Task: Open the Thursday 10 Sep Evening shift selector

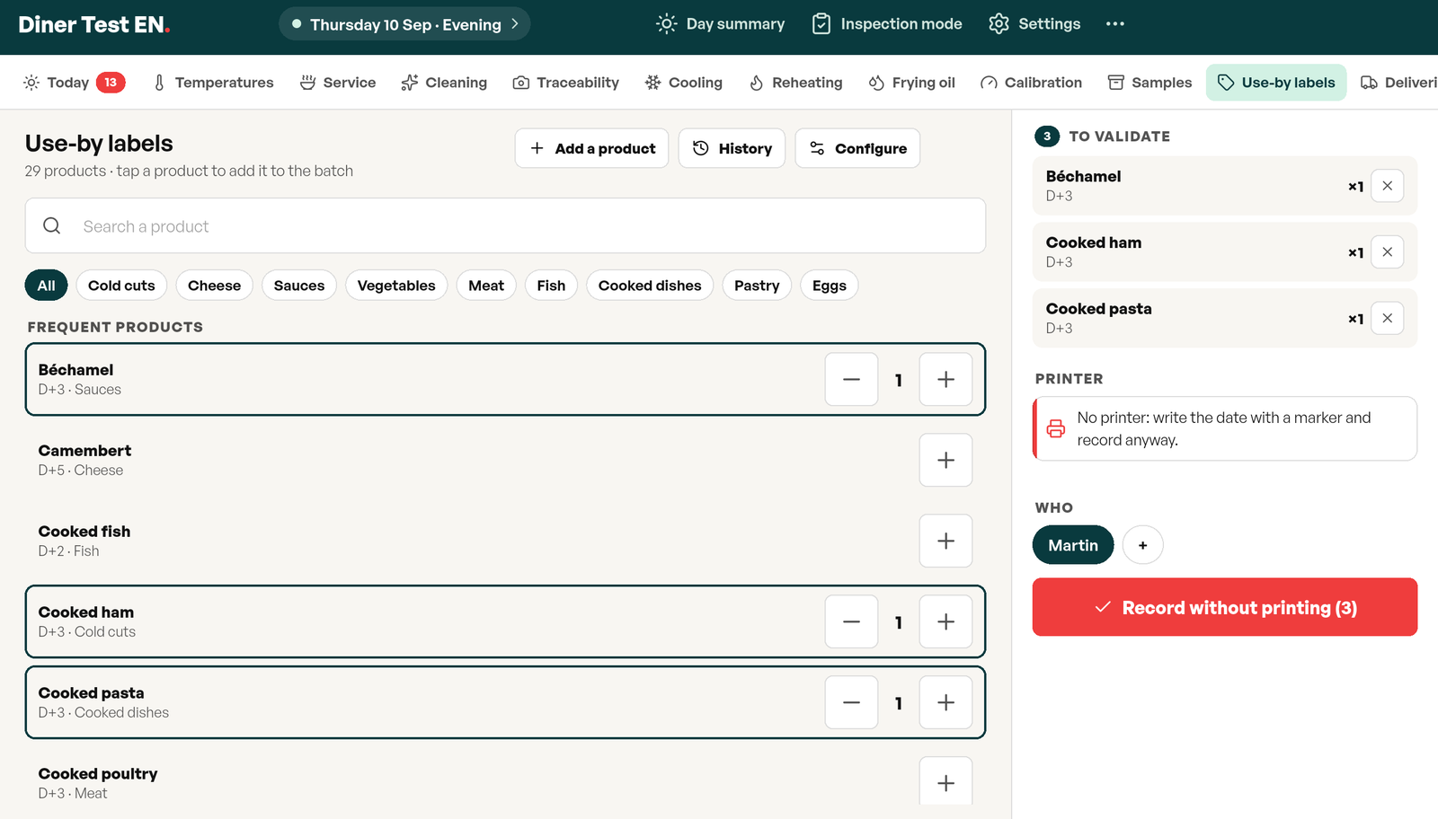Action: [405, 24]
